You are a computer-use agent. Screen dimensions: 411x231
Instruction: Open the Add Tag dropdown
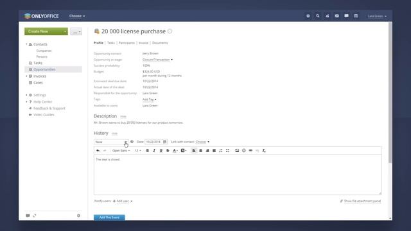point(150,99)
